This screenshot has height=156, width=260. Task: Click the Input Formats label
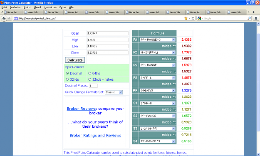pyautogui.click(x=74, y=67)
